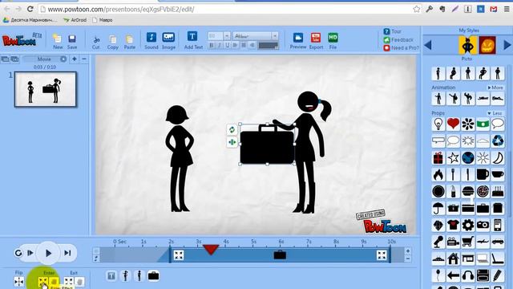Export as HD File

coord(333,41)
